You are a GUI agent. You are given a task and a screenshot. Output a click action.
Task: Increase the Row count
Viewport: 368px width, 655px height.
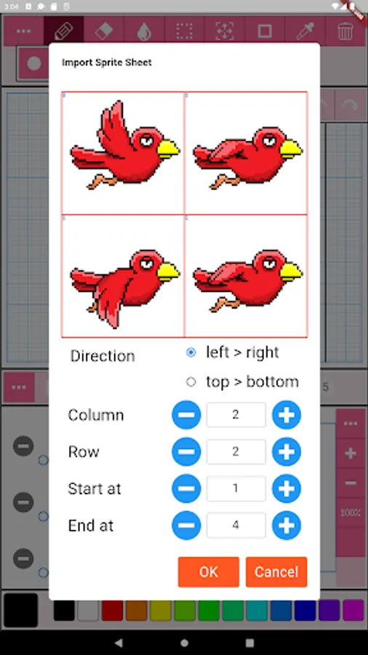(x=287, y=451)
